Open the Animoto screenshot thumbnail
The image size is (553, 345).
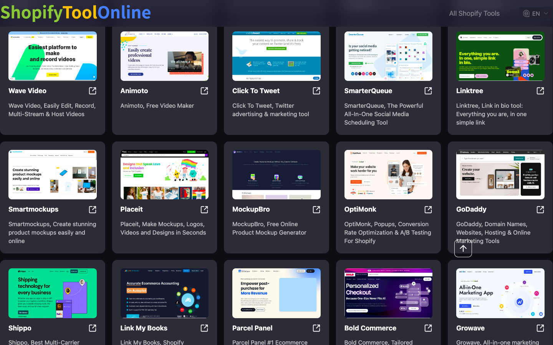click(x=164, y=56)
